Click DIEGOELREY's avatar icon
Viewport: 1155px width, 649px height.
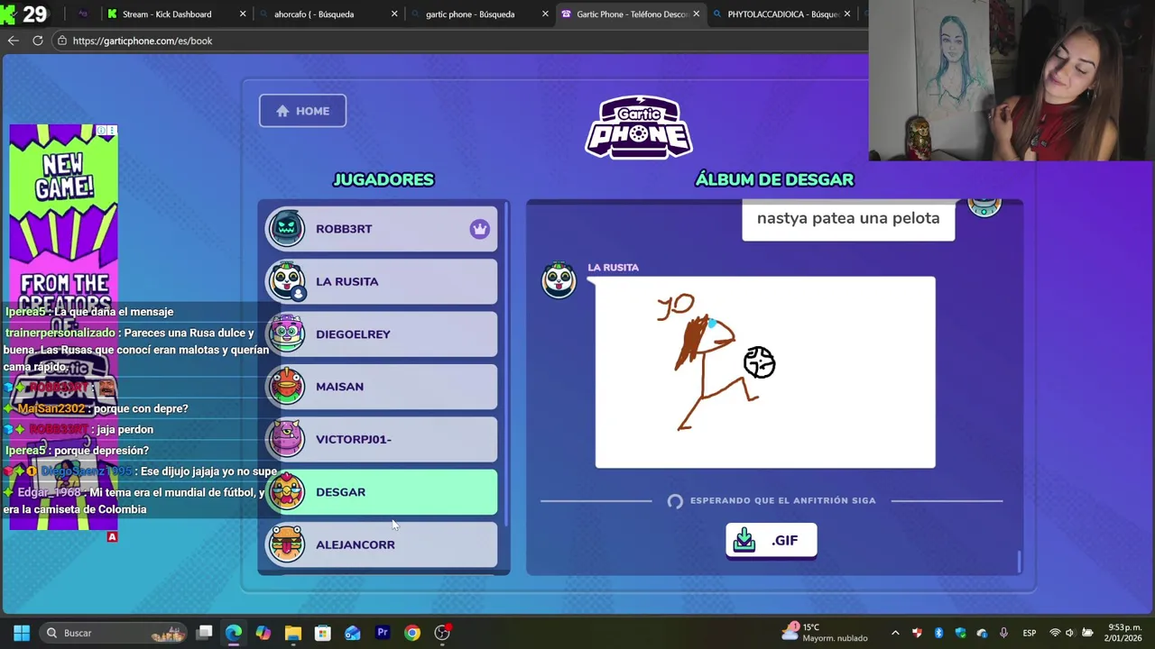click(287, 334)
